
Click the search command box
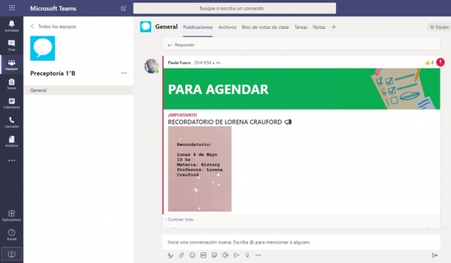pyautogui.click(x=234, y=8)
